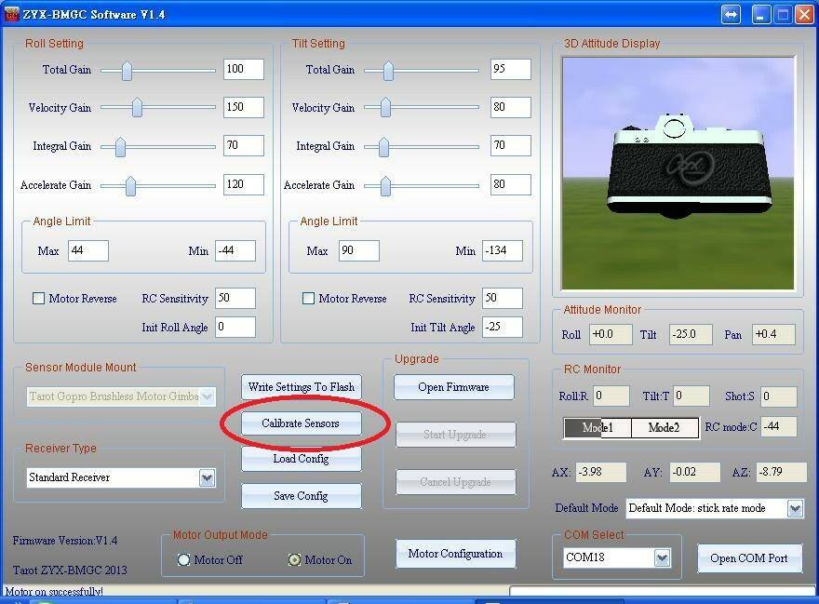Click Calibrate Sensors button
This screenshot has width=819, height=604.
[x=301, y=423]
